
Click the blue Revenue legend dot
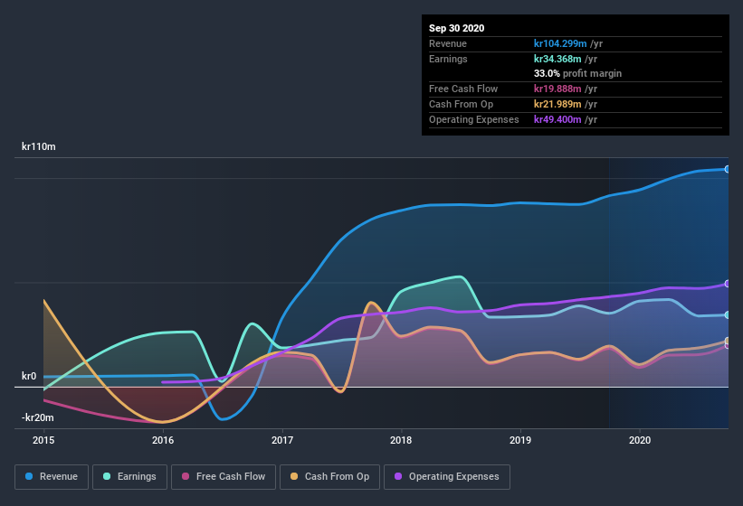click(30, 476)
